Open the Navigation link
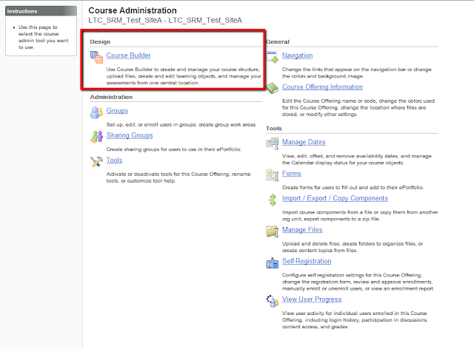474x349 pixels. [x=297, y=55]
